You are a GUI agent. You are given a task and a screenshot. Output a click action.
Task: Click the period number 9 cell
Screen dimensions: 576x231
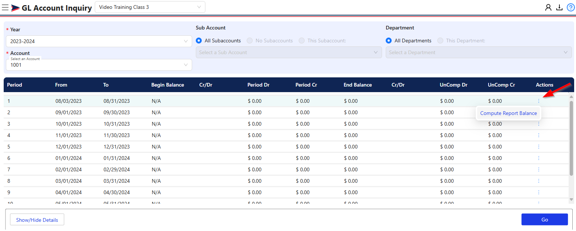tap(9, 192)
